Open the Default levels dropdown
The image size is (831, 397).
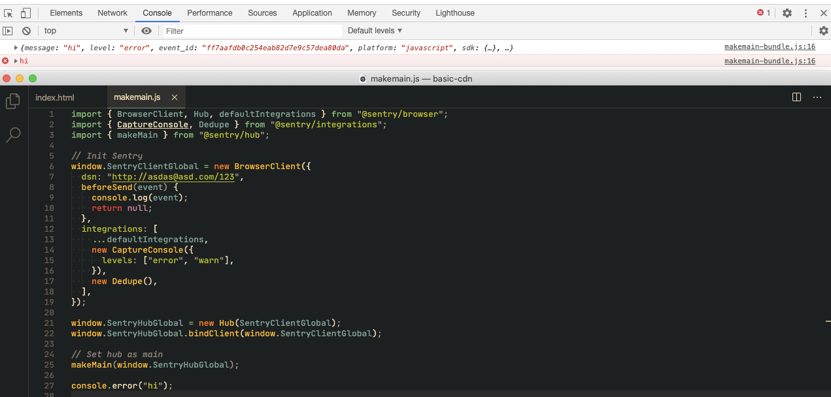[374, 30]
